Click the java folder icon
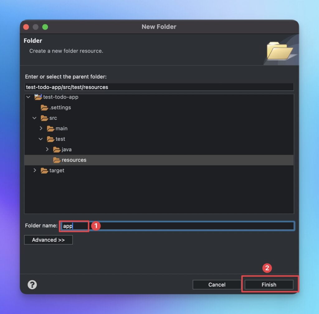This screenshot has height=314, width=319. [57, 150]
